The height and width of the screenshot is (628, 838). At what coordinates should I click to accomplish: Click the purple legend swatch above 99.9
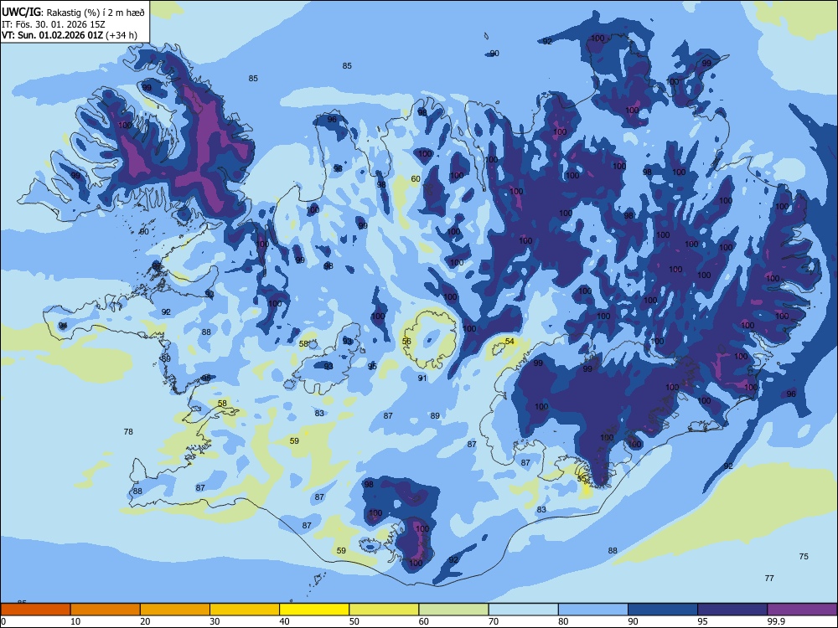click(802, 610)
